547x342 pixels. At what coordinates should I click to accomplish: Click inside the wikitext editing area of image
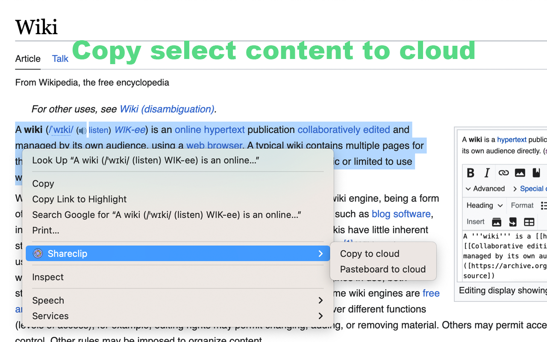[504, 256]
